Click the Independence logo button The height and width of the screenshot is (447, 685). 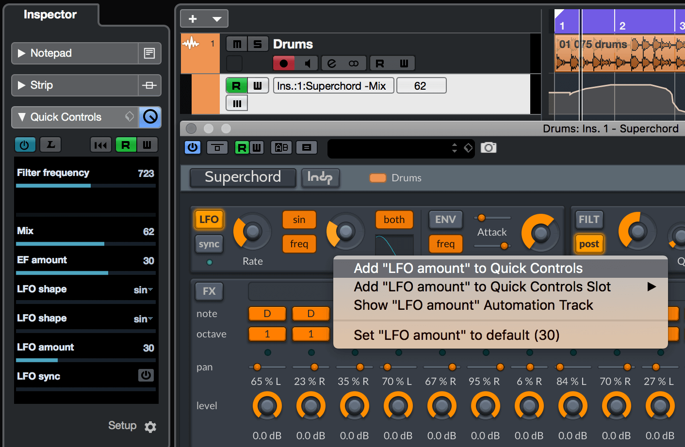click(320, 177)
